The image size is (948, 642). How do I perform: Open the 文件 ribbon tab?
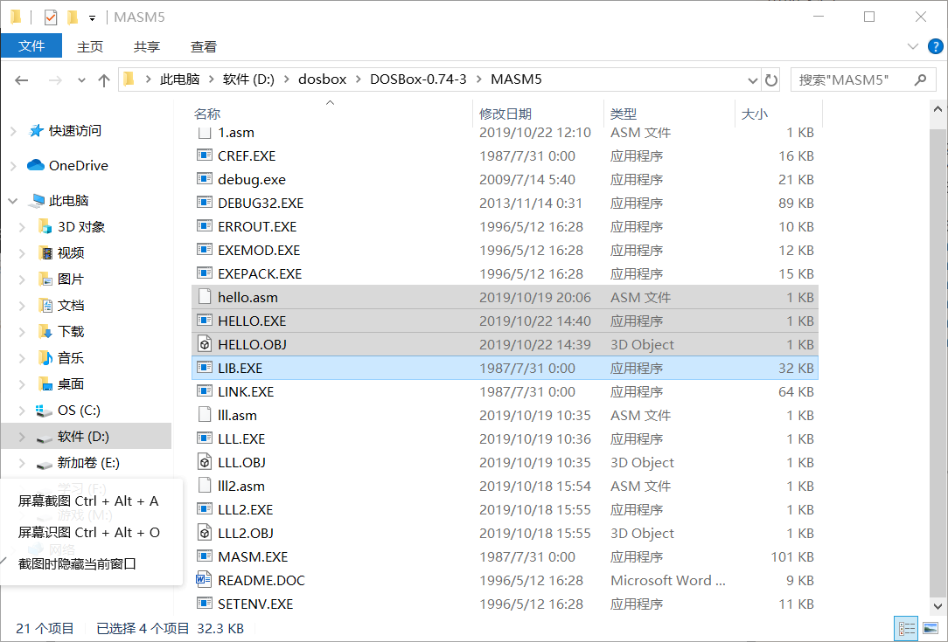[x=31, y=46]
